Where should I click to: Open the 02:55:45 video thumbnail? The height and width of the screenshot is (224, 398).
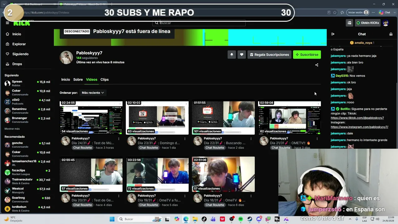pos(91,175)
